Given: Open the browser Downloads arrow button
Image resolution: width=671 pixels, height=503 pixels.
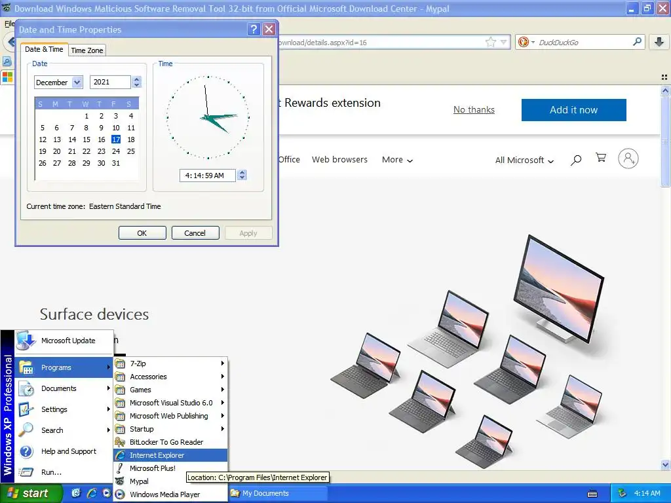Looking at the screenshot, I should click(x=659, y=42).
